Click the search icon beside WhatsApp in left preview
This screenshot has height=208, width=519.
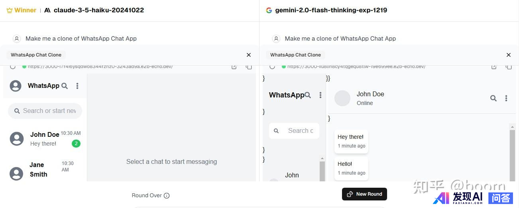(65, 86)
